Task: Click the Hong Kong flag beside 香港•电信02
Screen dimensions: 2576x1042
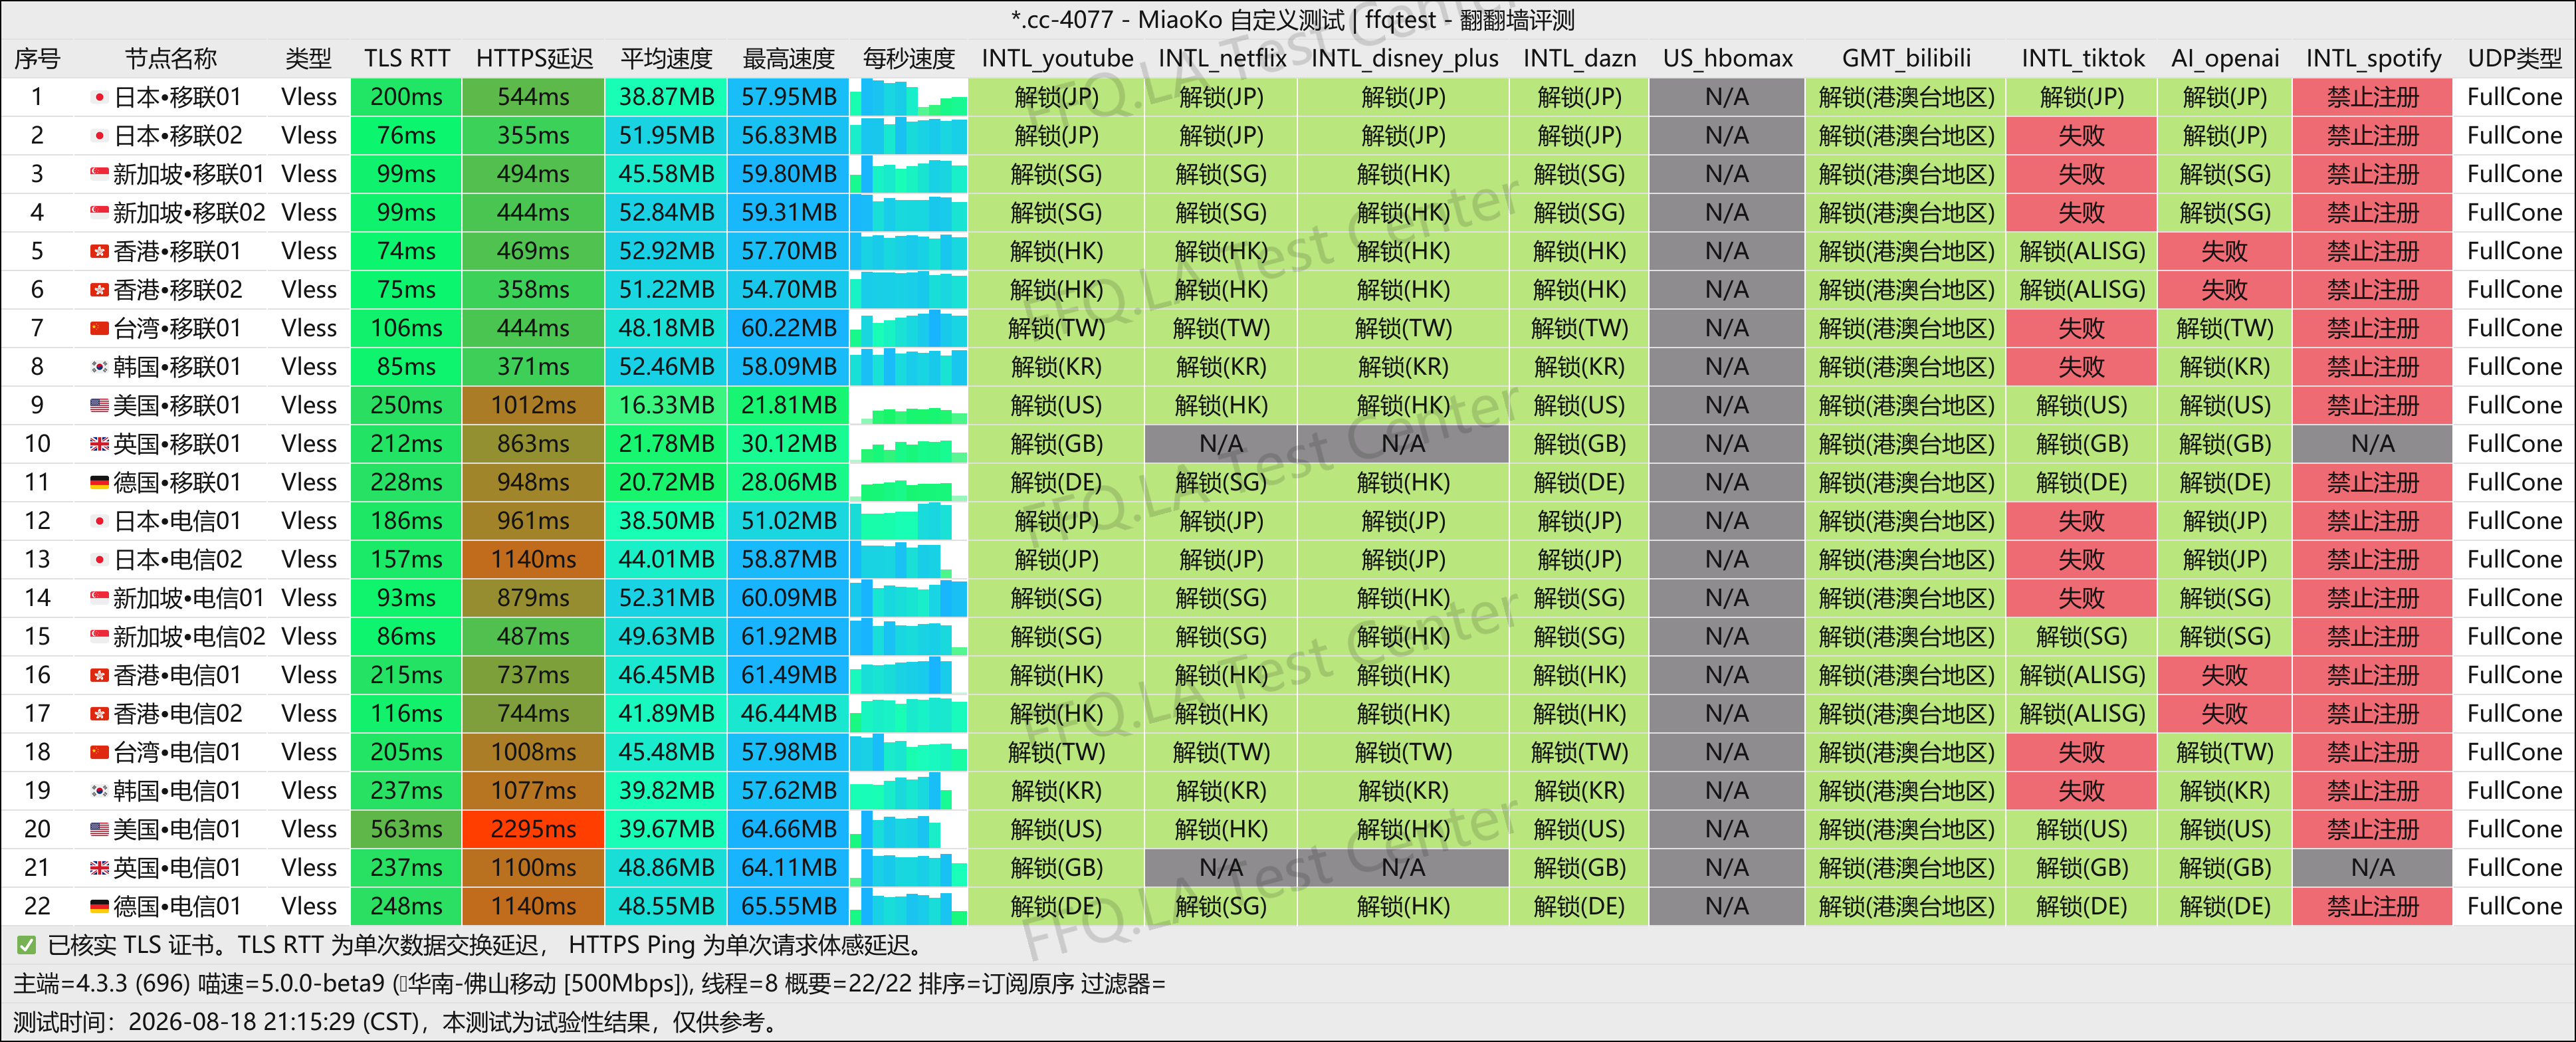Action: 99,714
